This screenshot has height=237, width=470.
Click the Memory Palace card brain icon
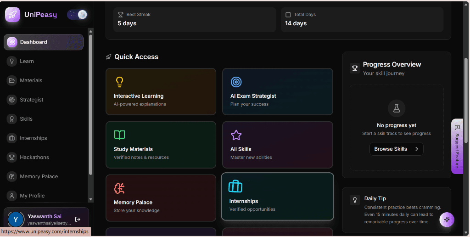coord(119,188)
